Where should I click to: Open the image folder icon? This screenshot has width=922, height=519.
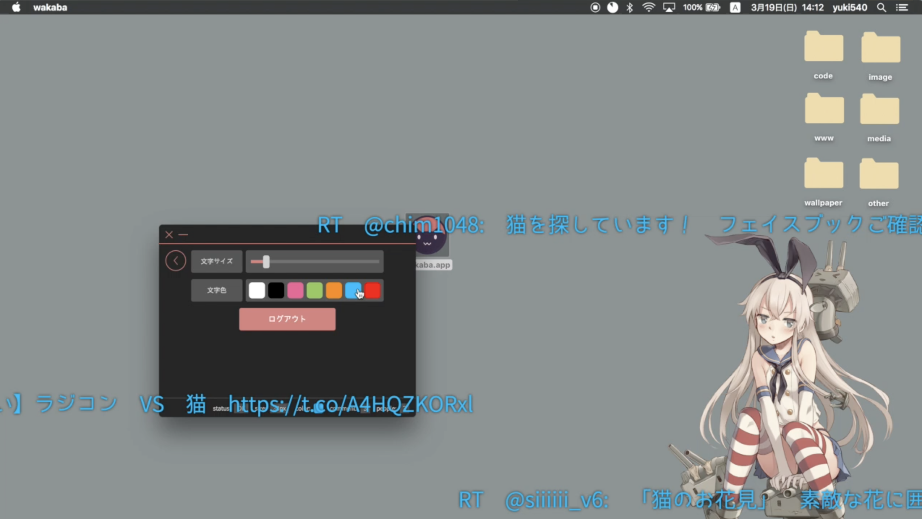point(880,48)
